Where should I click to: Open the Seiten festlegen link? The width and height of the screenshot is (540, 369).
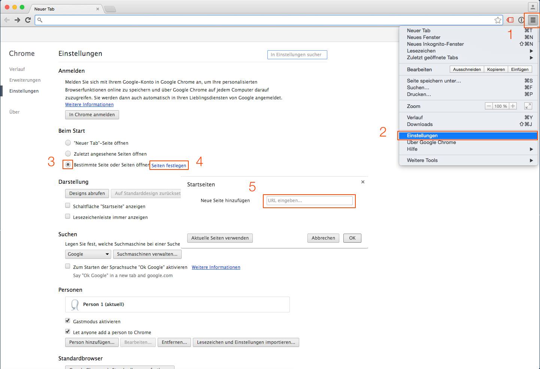click(x=169, y=165)
